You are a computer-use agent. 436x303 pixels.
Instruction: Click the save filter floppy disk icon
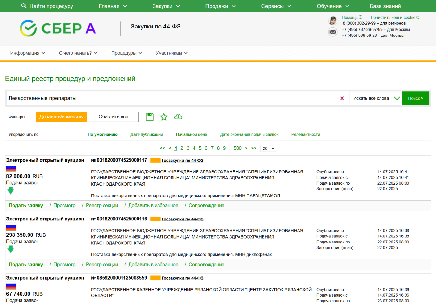149,117
